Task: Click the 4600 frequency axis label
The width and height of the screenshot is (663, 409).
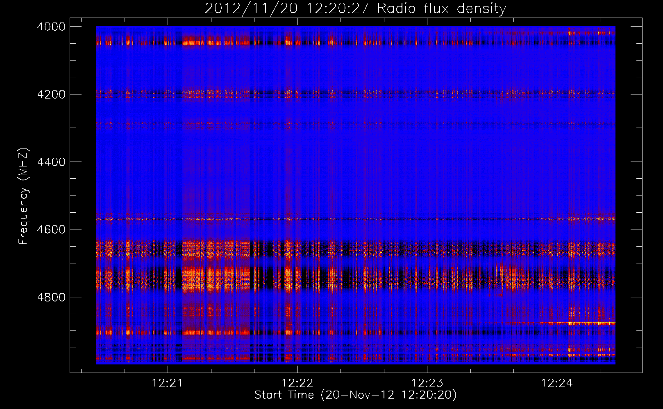Action: pos(51,229)
